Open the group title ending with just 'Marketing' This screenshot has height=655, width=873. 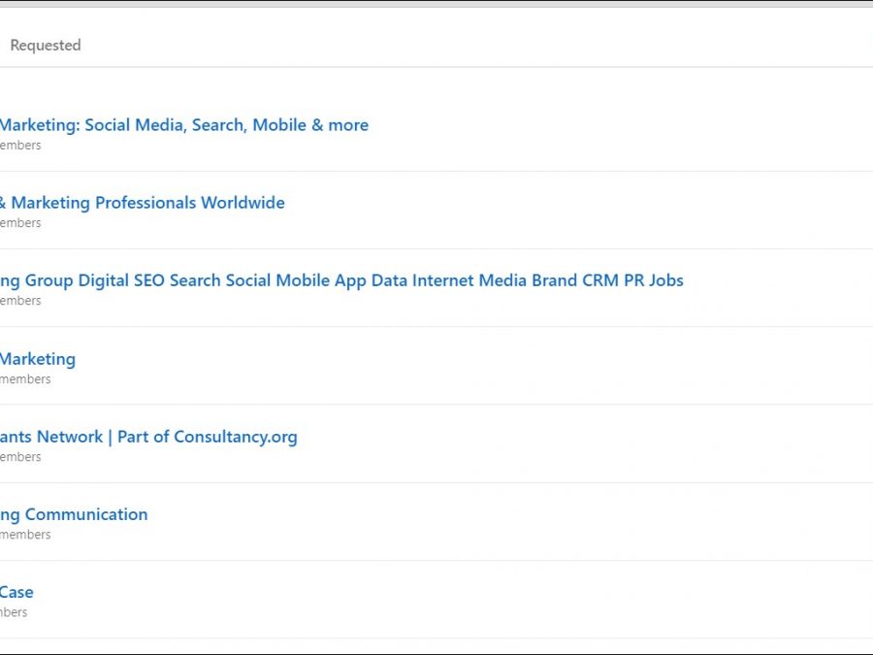click(x=38, y=359)
